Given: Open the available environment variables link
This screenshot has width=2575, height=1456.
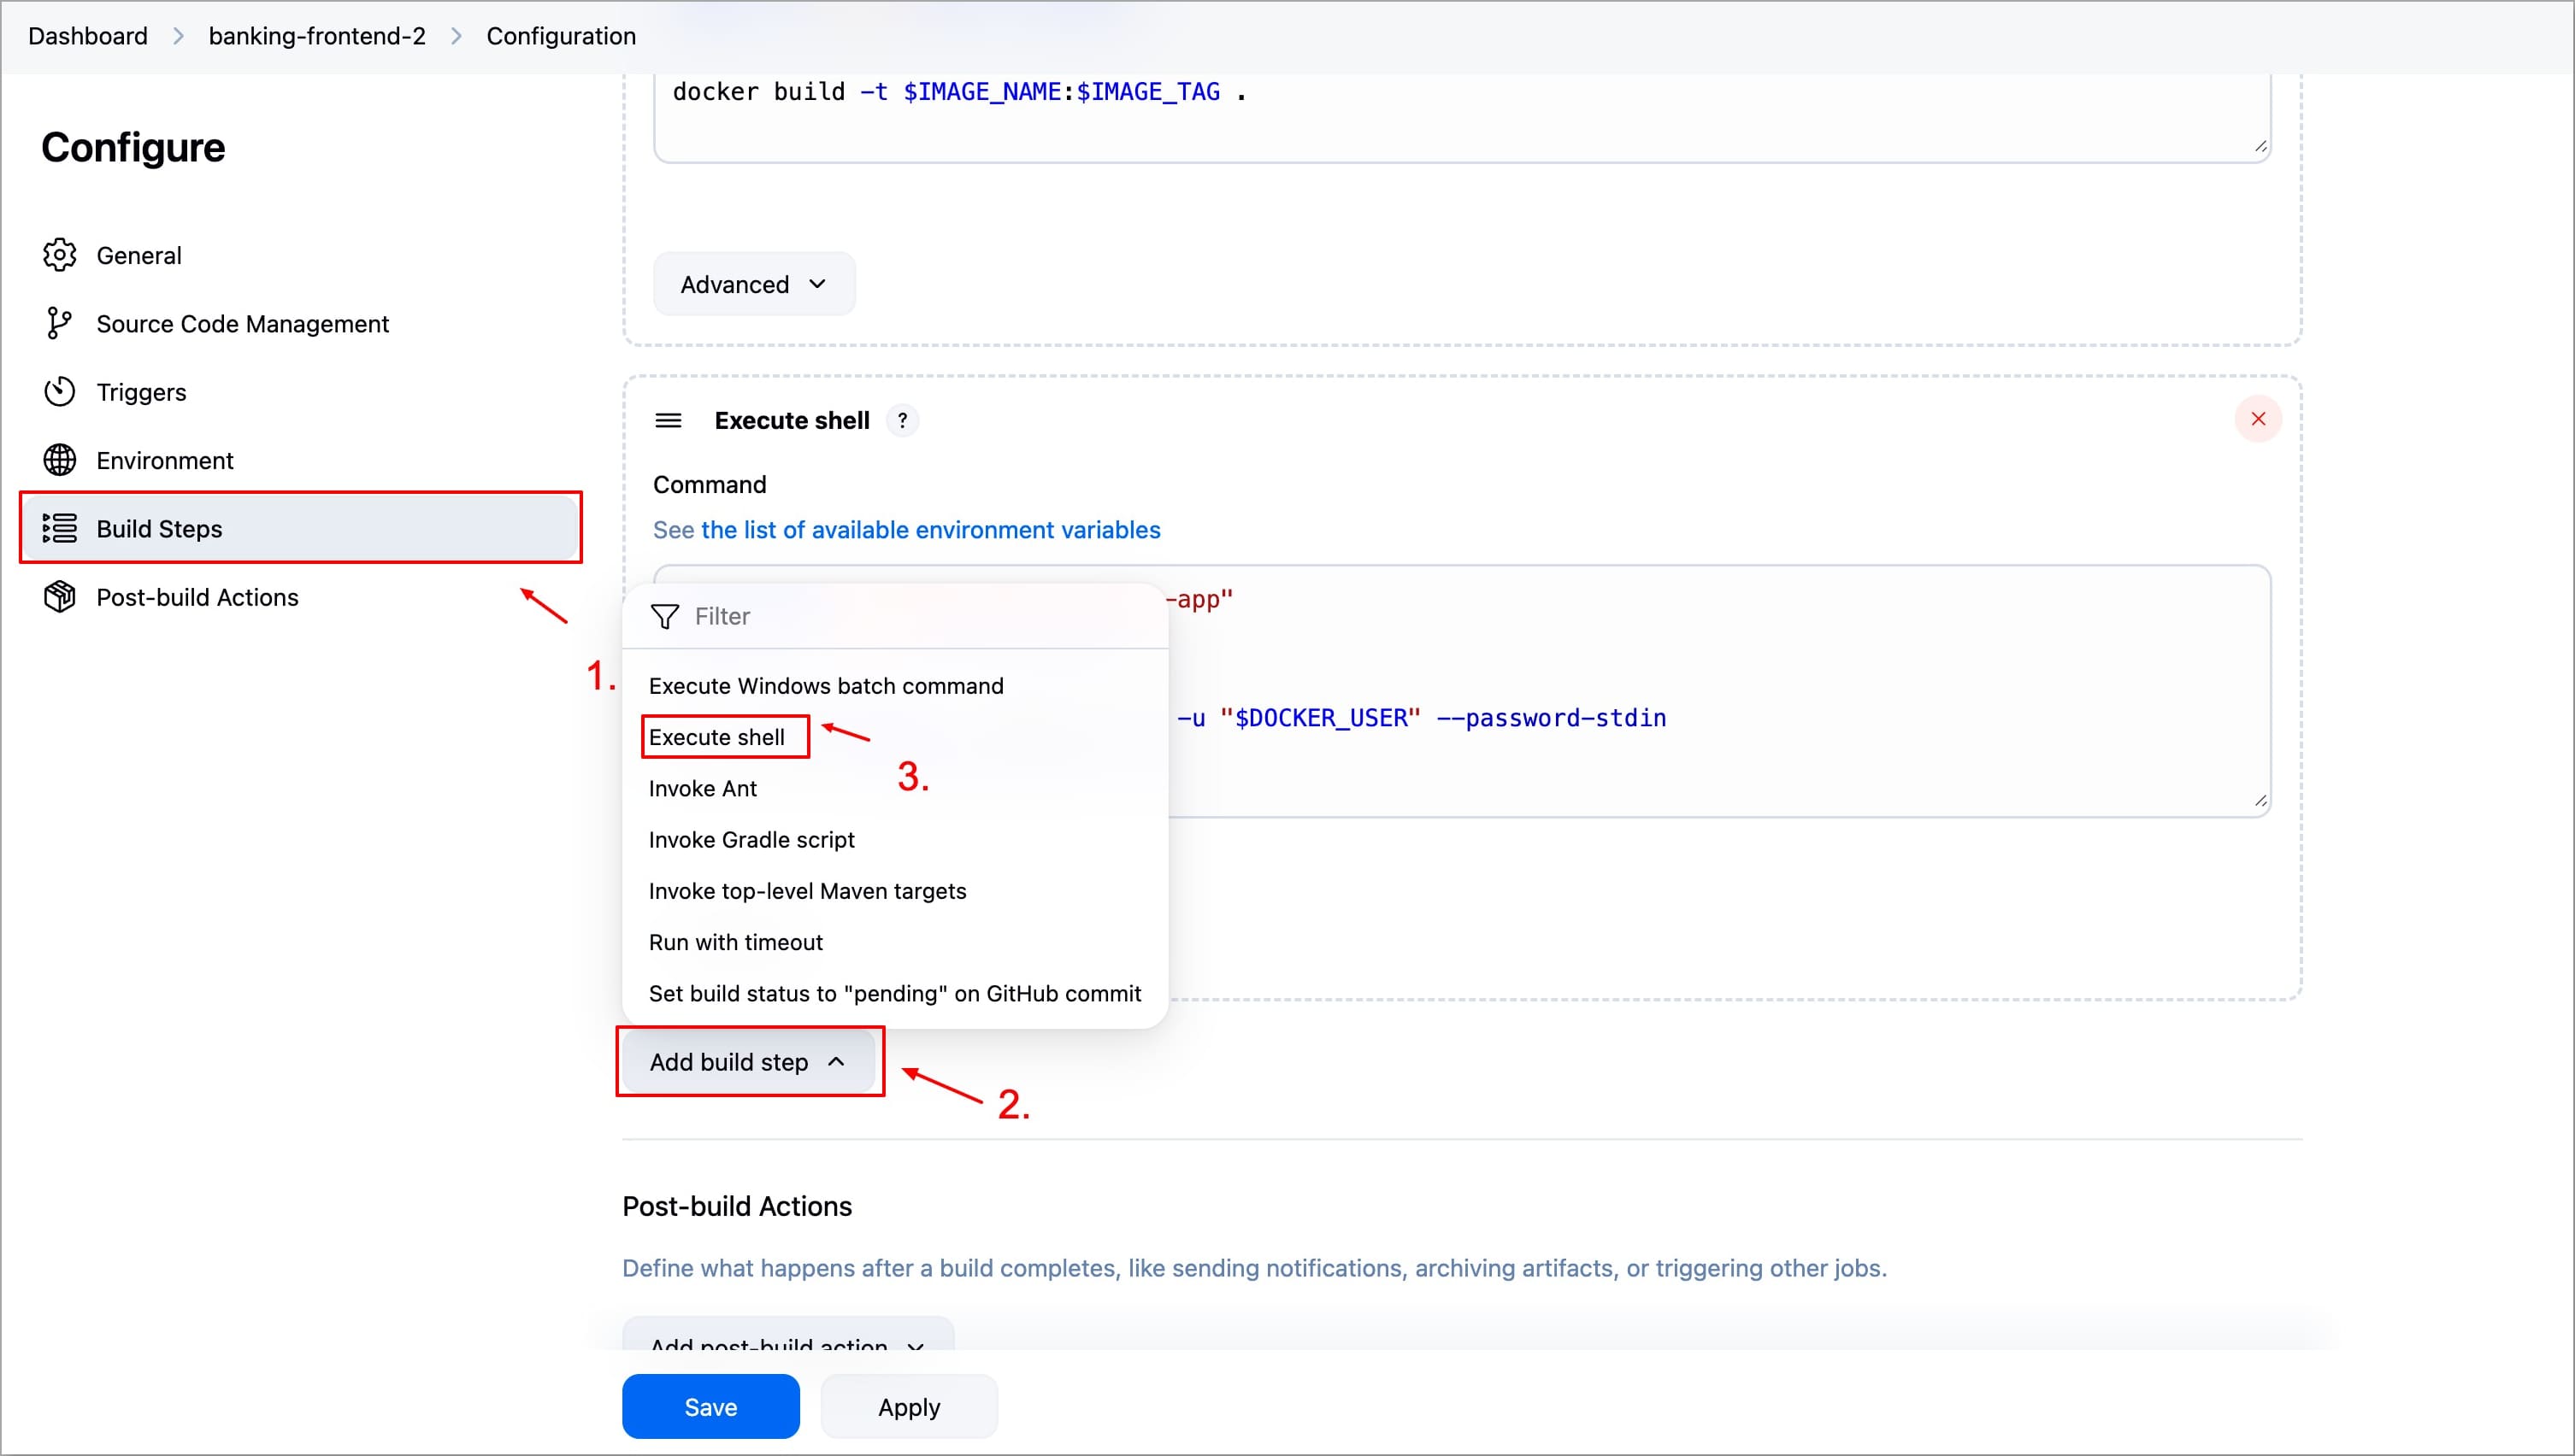Looking at the screenshot, I should click(x=929, y=530).
